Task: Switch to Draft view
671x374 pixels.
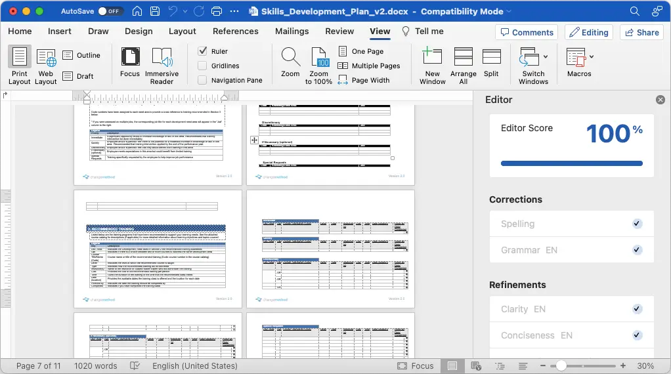Action: [78, 76]
